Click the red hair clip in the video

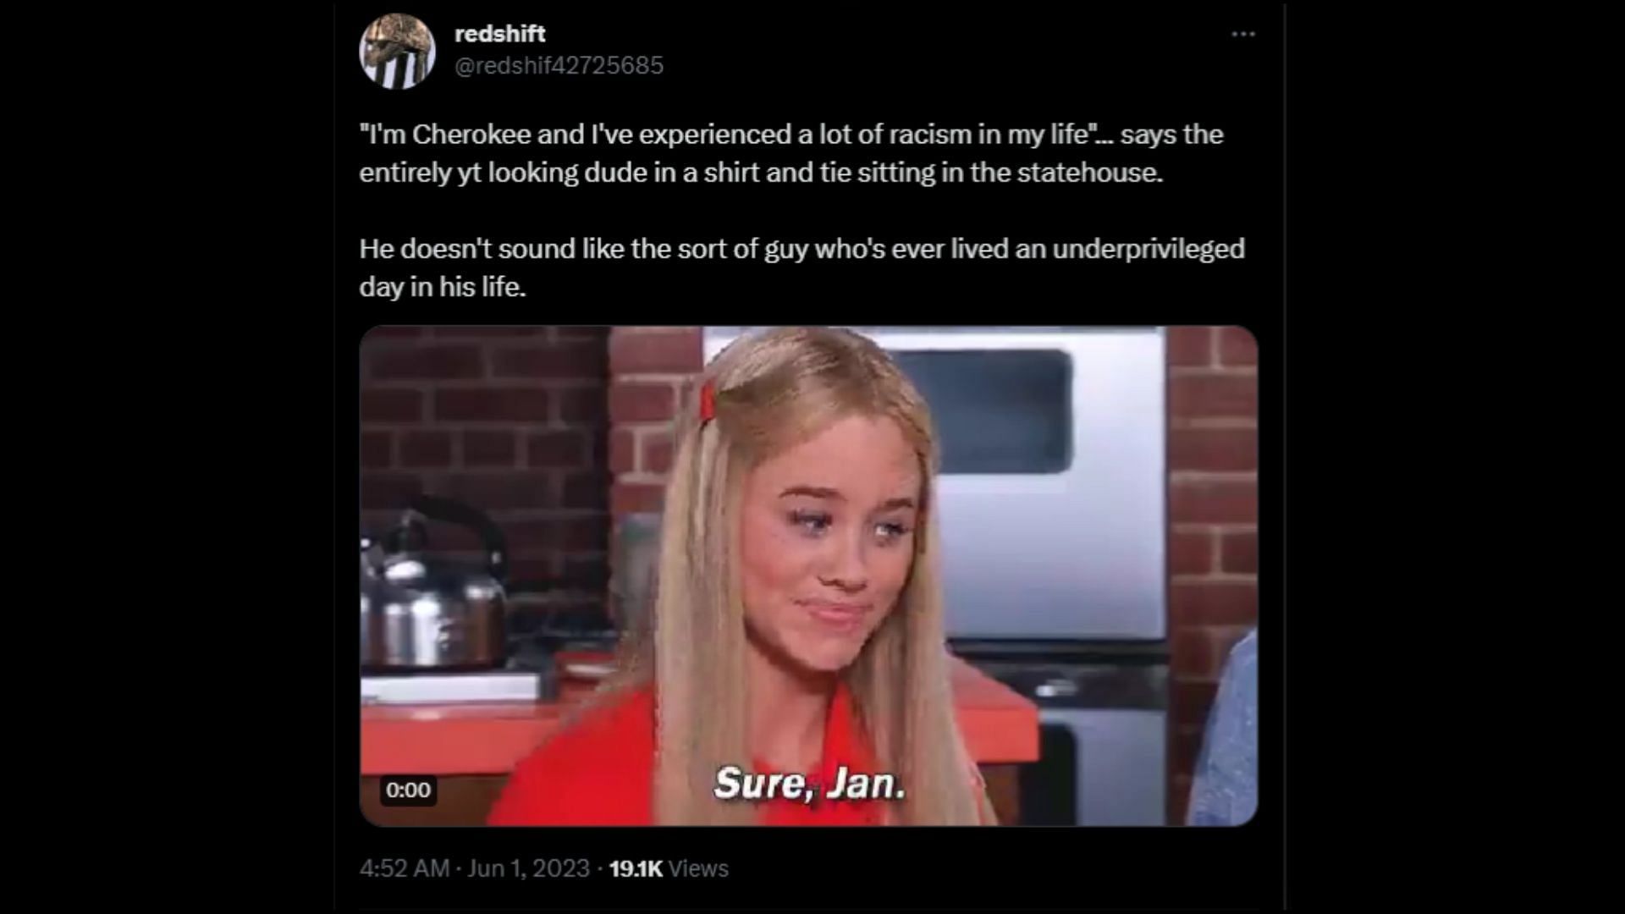tap(708, 399)
